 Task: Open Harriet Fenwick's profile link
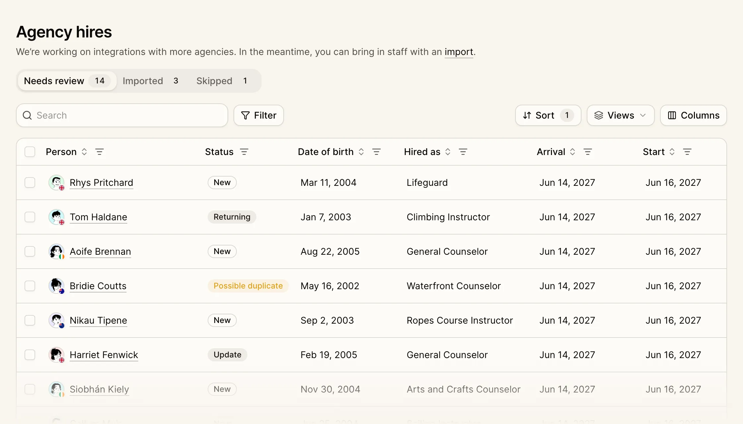104,355
